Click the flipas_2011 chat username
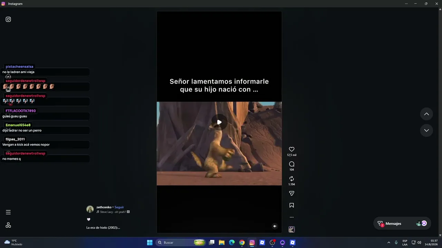 (x=15, y=139)
